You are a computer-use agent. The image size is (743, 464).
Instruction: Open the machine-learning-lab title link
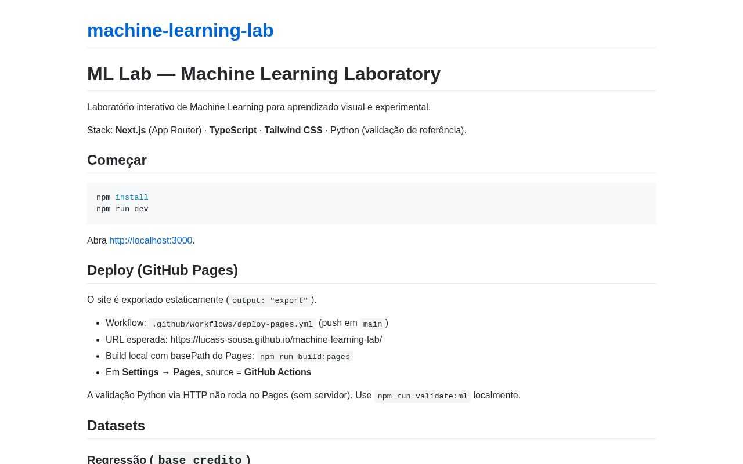click(180, 30)
